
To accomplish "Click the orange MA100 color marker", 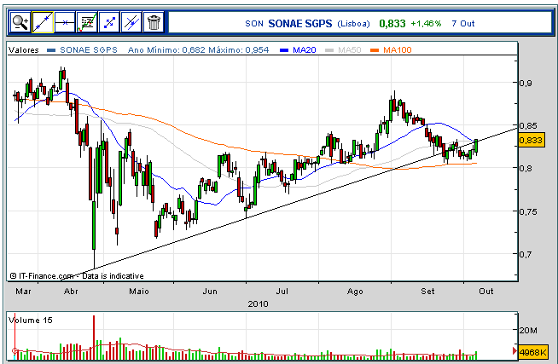I will tap(375, 50).
